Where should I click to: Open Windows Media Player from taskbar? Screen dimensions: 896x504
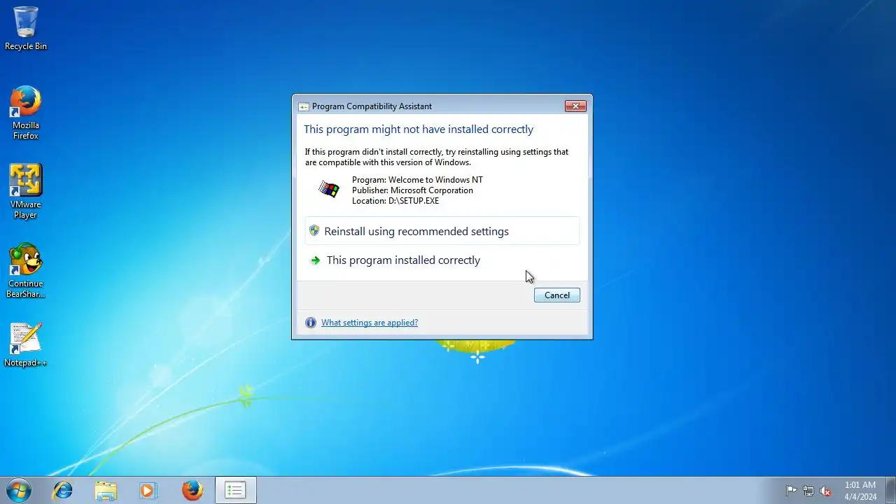[148, 490]
